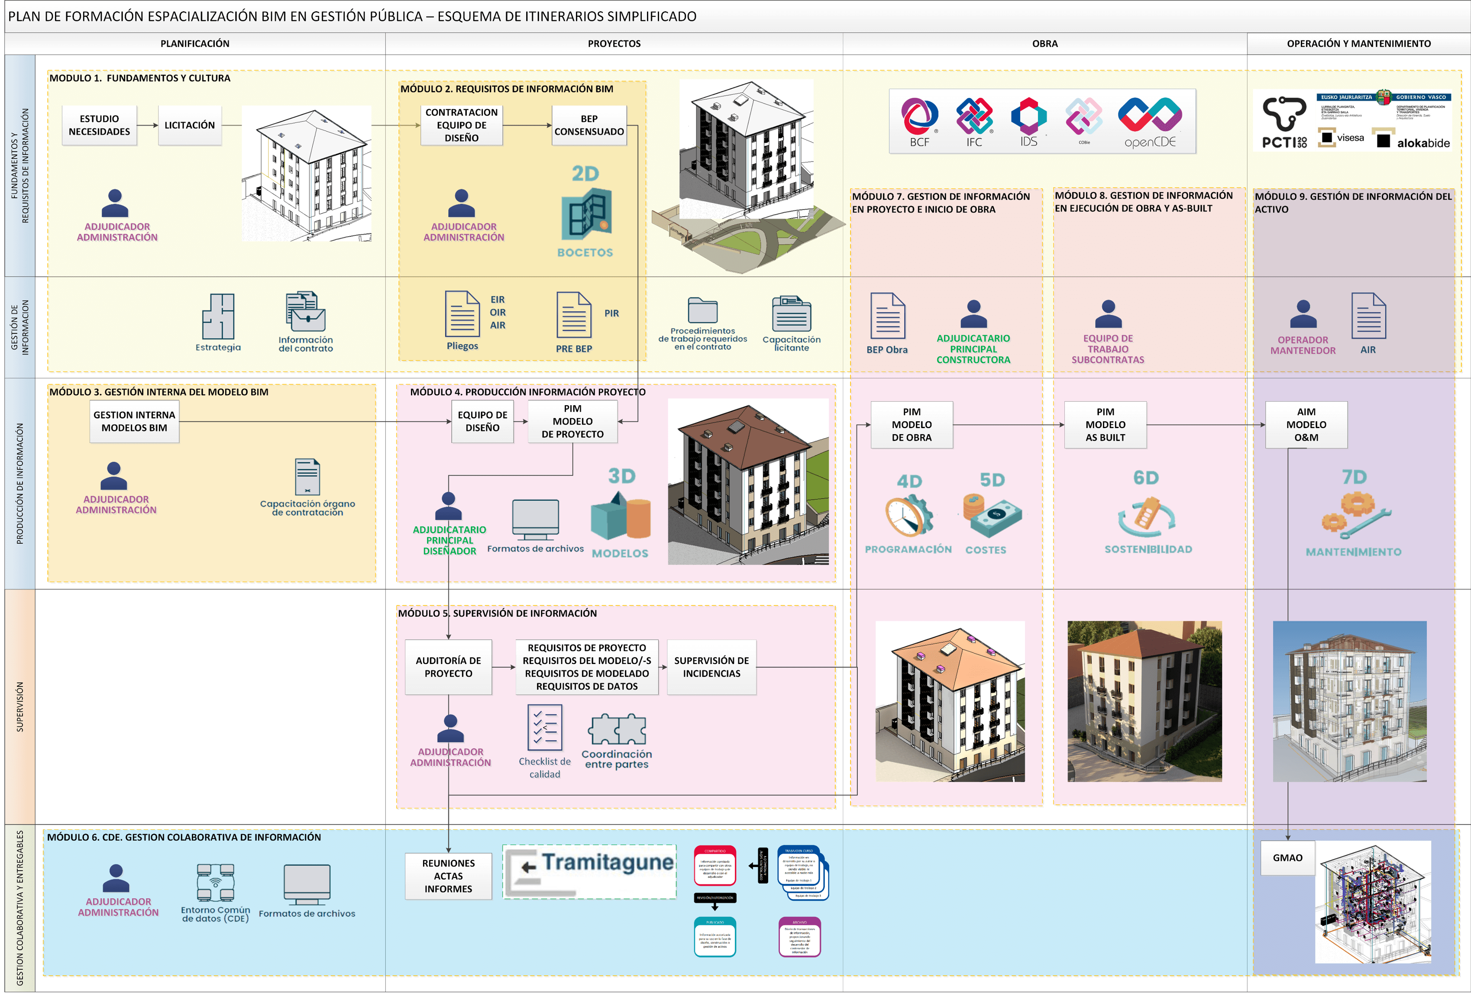Image resolution: width=1471 pixels, height=993 pixels.
Task: Click the Checklist de calidad icon
Action: point(545,728)
